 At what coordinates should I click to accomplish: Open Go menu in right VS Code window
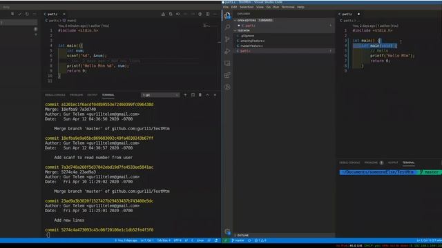click(x=269, y=7)
